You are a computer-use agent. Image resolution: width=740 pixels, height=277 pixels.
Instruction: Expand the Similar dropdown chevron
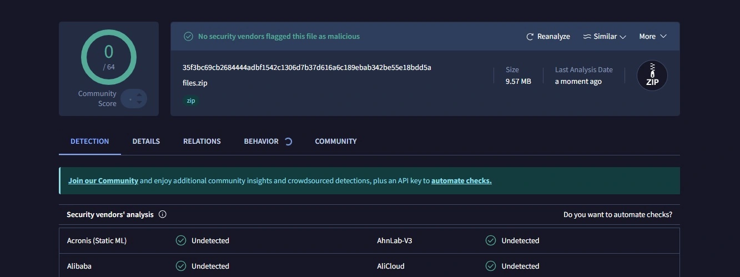point(623,37)
